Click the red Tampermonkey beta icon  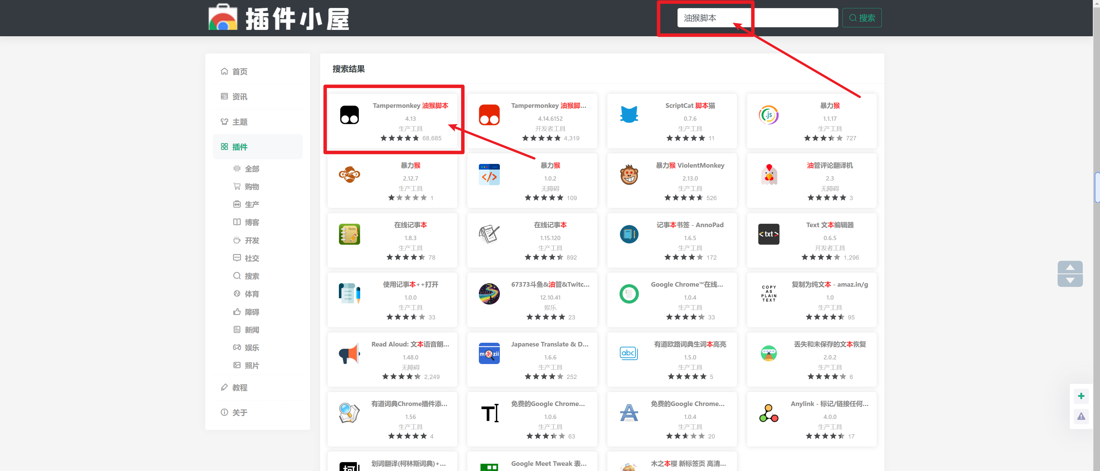click(489, 115)
